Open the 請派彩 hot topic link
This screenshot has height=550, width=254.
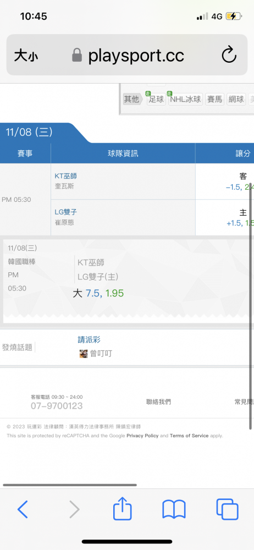[x=90, y=339]
